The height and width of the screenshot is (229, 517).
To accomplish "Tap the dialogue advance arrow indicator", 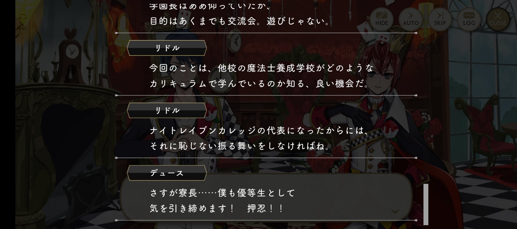I will pos(395,211).
